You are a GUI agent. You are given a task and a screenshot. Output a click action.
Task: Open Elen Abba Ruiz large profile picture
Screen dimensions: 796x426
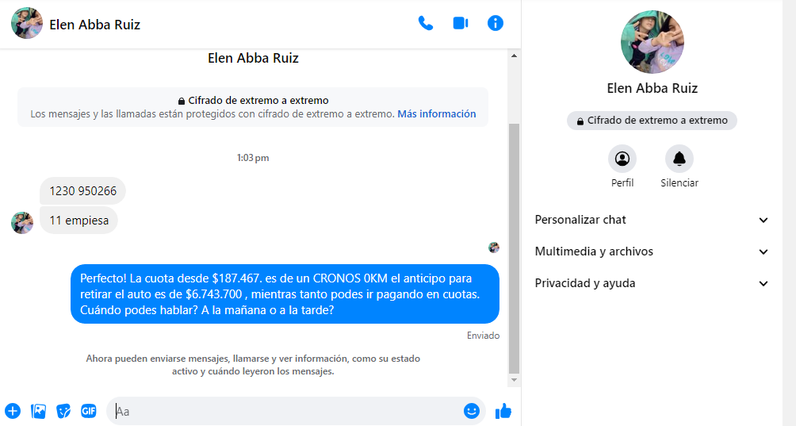pos(652,42)
